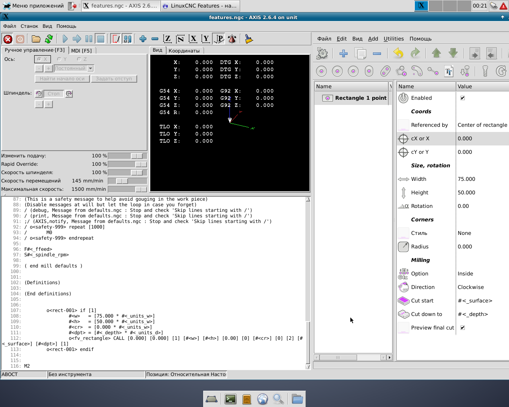The height and width of the screenshot is (407, 509).
Task: Open the milling Option Inside dropdown
Action: pyautogui.click(x=465, y=274)
